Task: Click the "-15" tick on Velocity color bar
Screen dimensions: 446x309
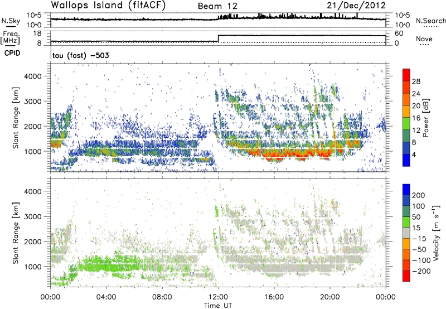Action: tap(419, 239)
